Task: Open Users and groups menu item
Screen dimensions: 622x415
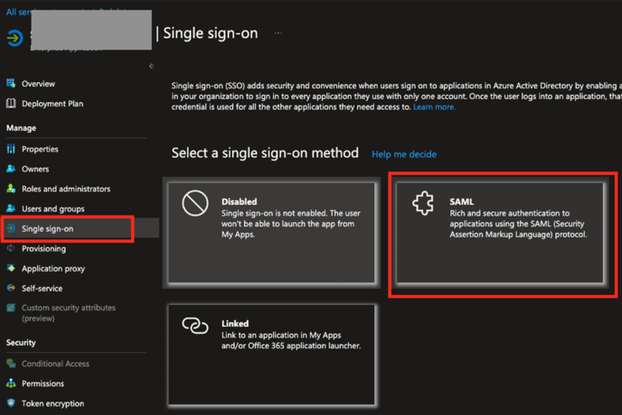Action: pos(53,208)
